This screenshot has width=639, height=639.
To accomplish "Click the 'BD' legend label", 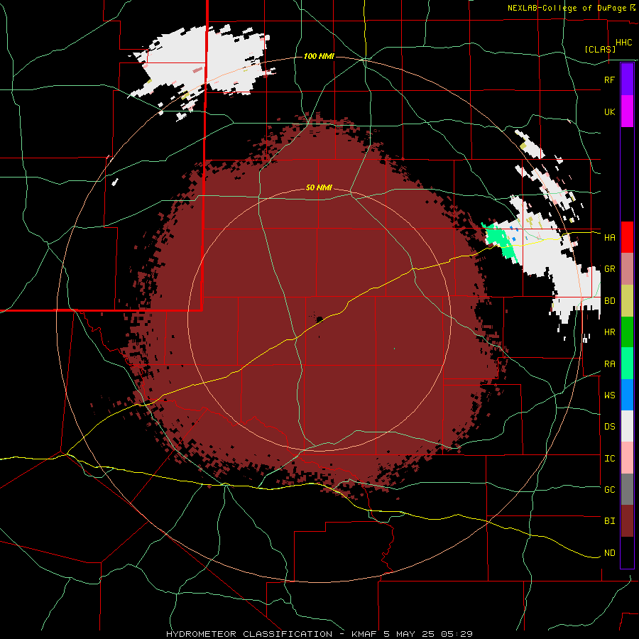I will point(609,301).
